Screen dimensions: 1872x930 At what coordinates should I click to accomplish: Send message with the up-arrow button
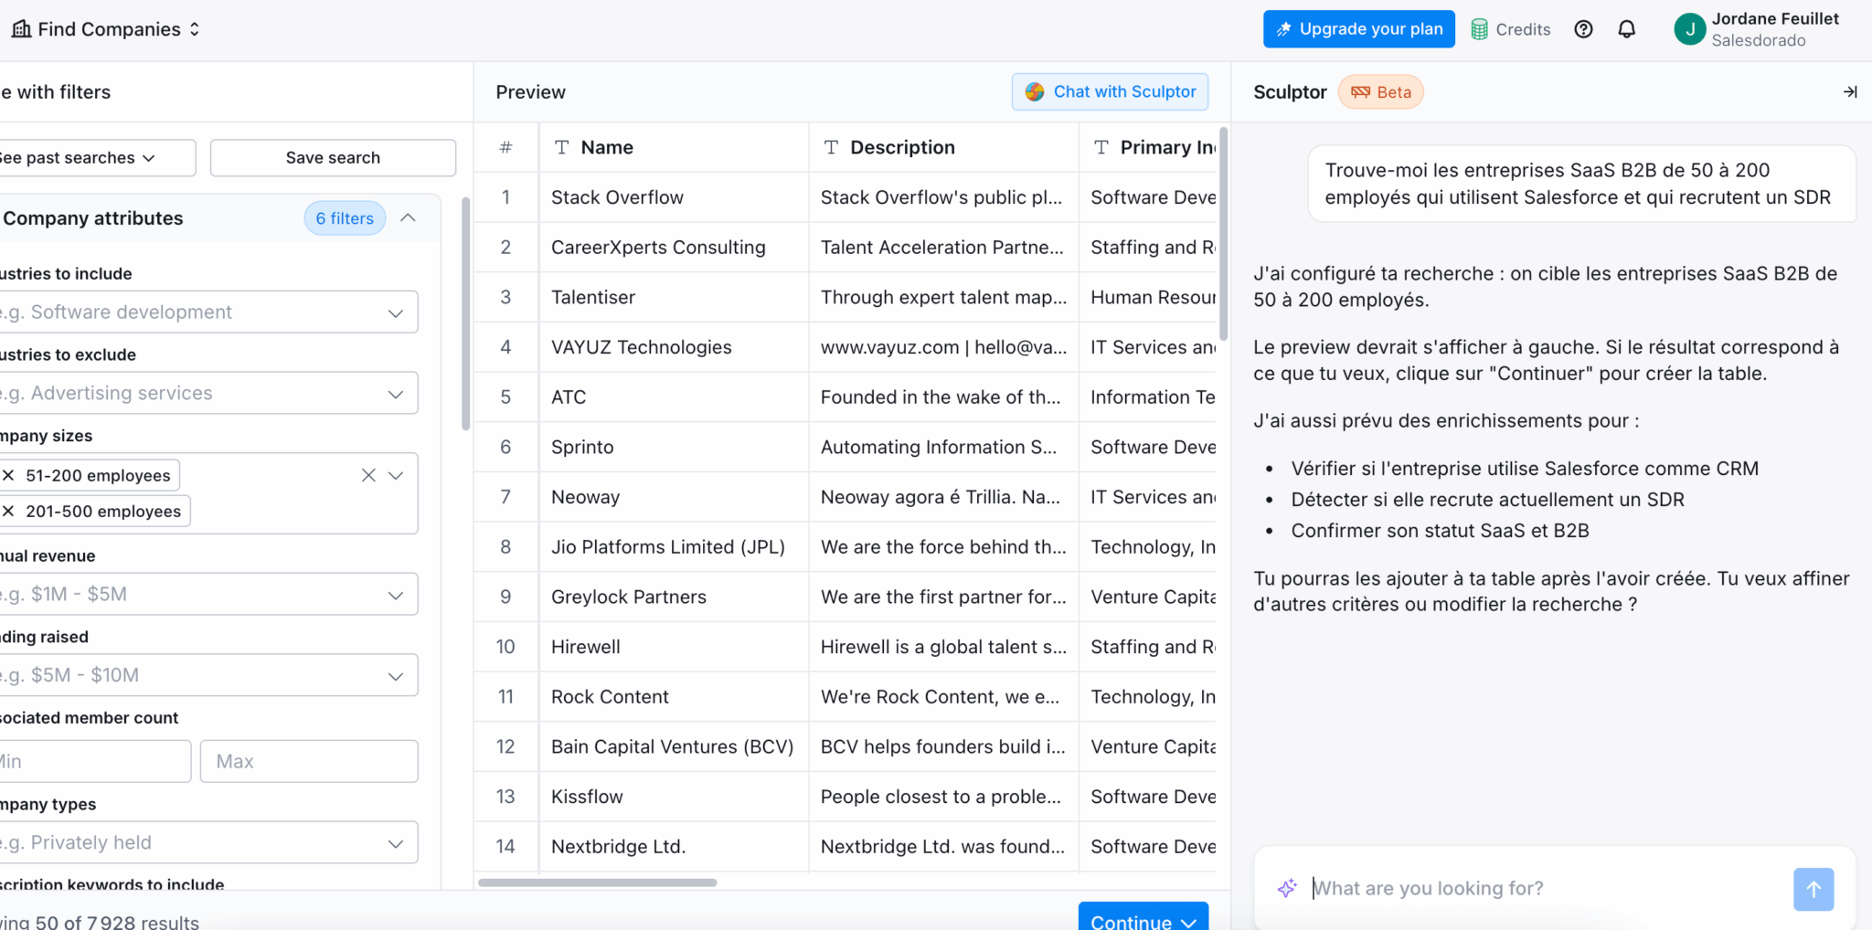pyautogui.click(x=1813, y=889)
